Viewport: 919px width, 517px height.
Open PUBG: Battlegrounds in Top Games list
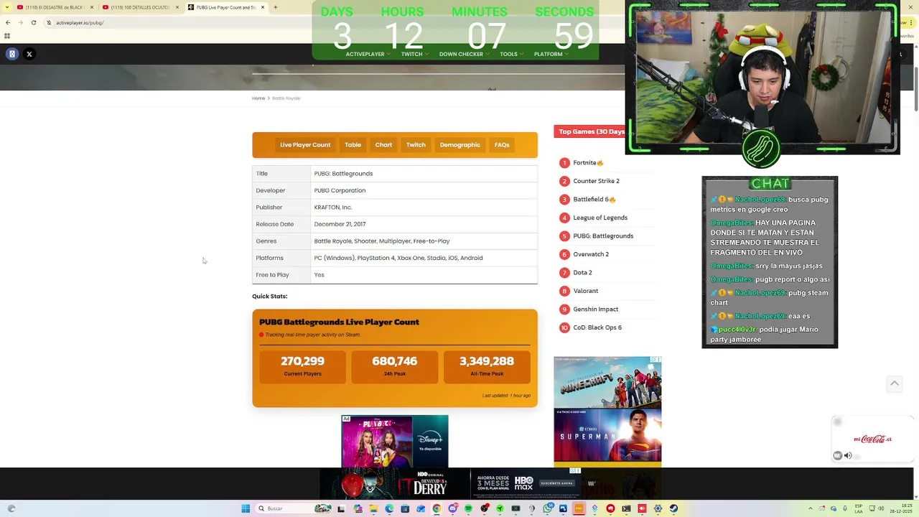[x=603, y=236]
